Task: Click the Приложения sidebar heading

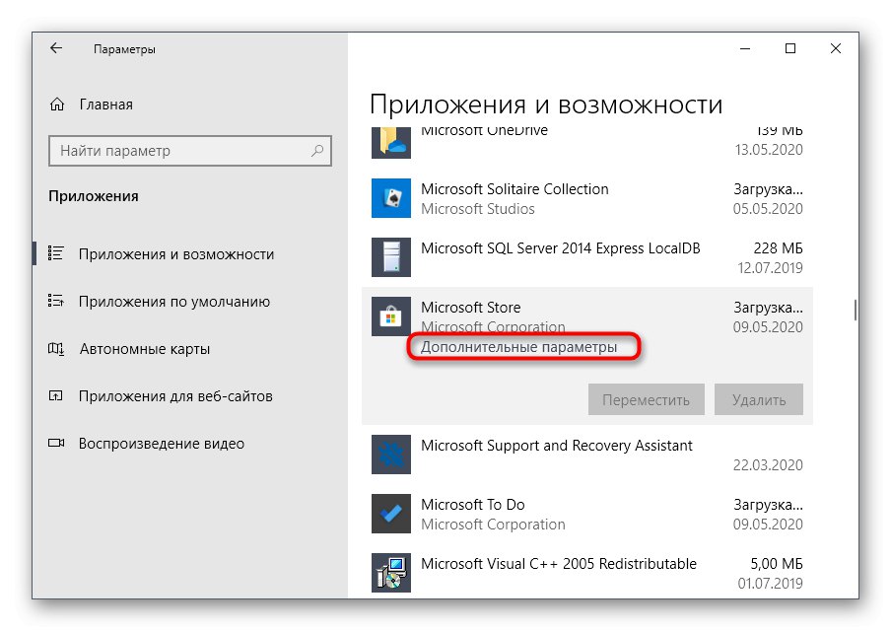Action: (94, 196)
